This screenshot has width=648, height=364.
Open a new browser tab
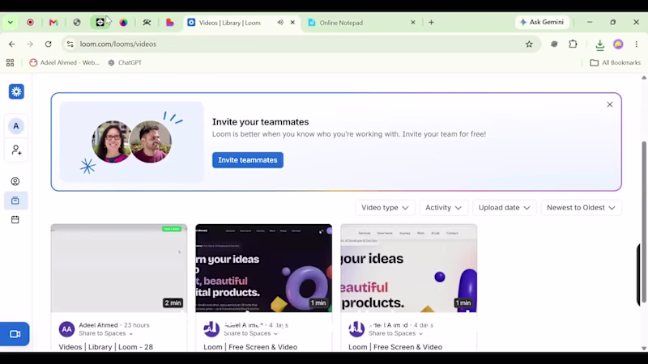coord(431,23)
